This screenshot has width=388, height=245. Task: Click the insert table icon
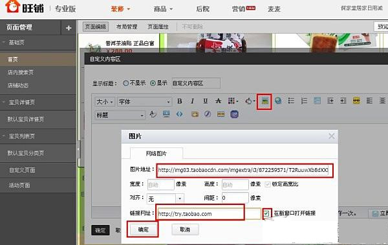point(317,101)
